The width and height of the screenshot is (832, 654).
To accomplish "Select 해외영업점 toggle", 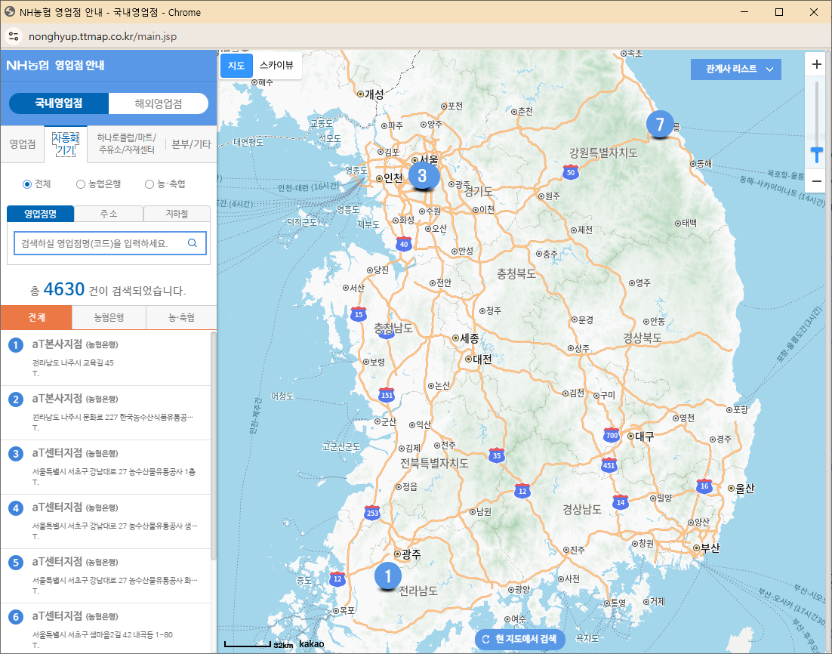I will (x=158, y=103).
